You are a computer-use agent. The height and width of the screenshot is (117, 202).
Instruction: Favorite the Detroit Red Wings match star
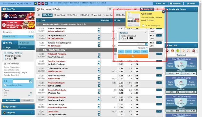[99, 104]
